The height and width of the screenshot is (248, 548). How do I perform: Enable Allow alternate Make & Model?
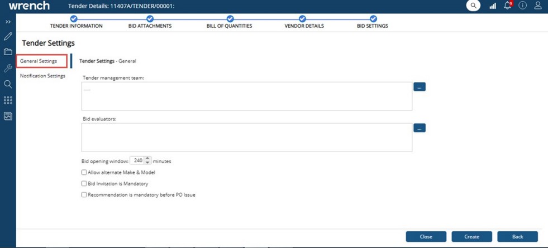tap(84, 172)
